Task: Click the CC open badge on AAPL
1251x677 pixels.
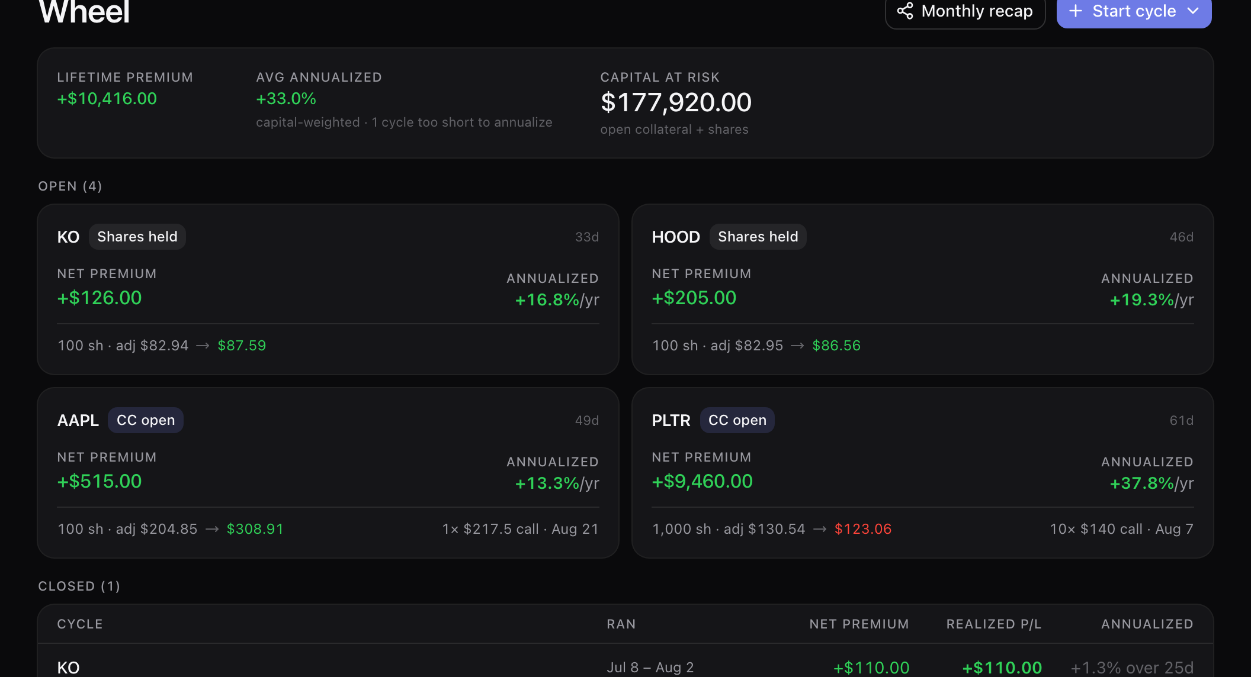Action: pos(146,420)
